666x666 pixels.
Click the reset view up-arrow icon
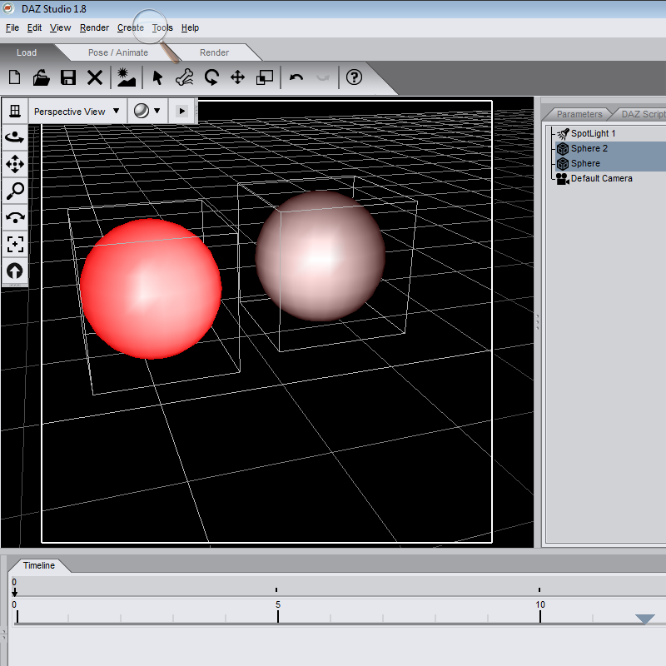coord(15,271)
